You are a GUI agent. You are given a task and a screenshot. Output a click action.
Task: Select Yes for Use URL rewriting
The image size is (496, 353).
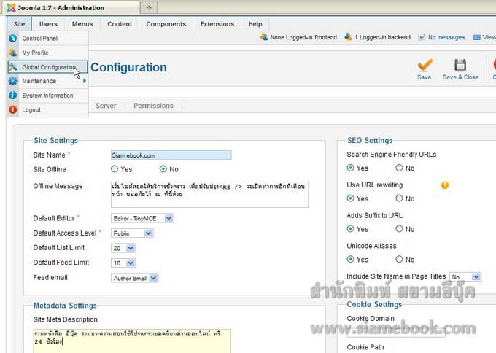[350, 198]
